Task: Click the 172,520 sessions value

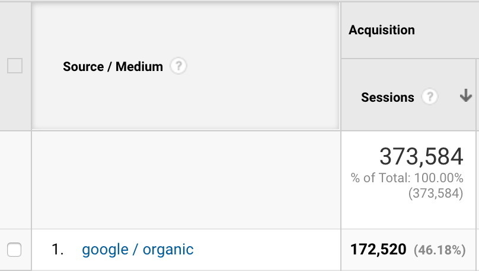Action: click(378, 249)
